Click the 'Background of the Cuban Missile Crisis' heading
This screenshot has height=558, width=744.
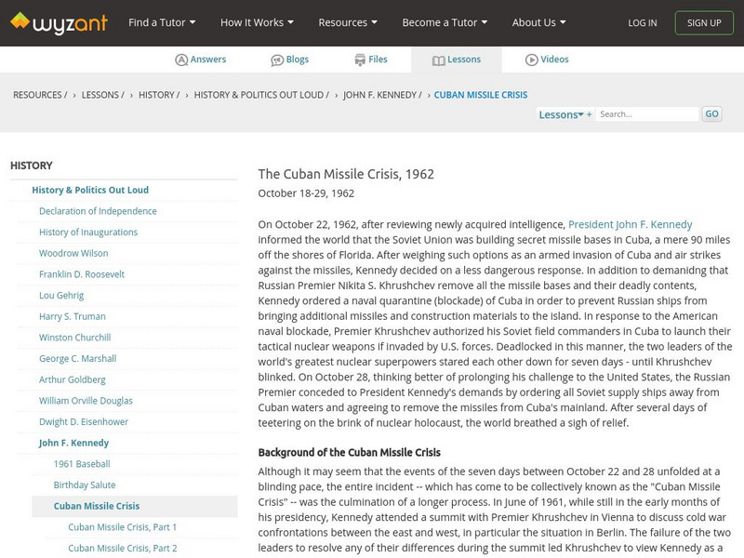coord(350,453)
